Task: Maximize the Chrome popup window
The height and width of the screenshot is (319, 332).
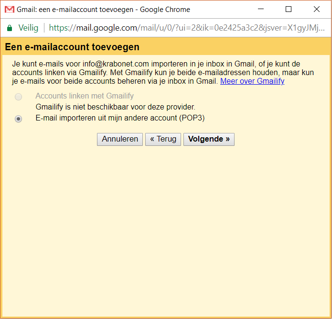Action: (x=288, y=9)
